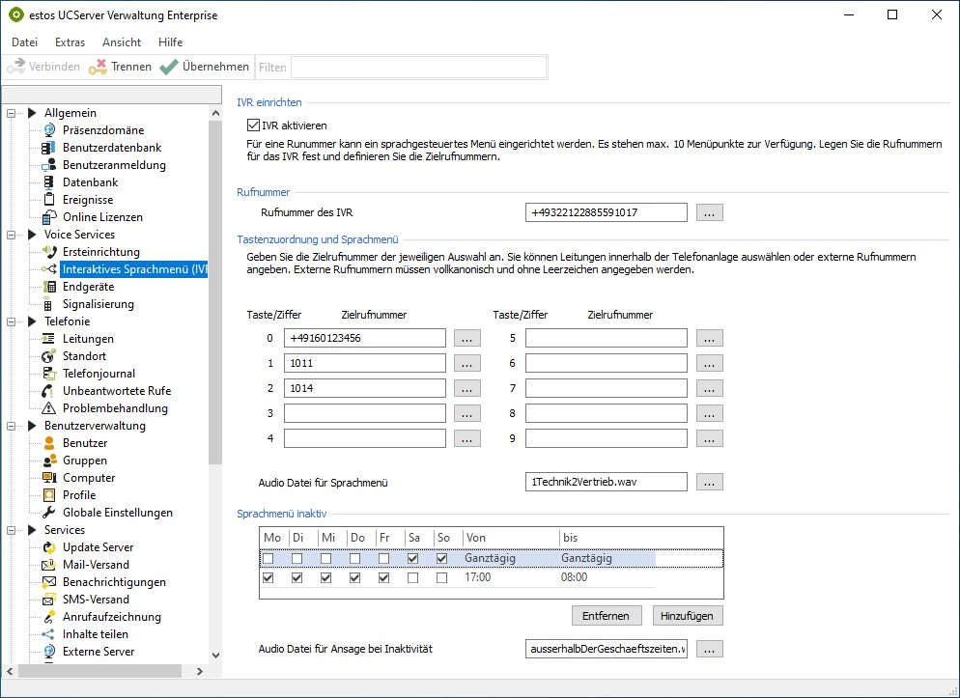
Task: Check So in the 17:00 row
Action: (442, 577)
